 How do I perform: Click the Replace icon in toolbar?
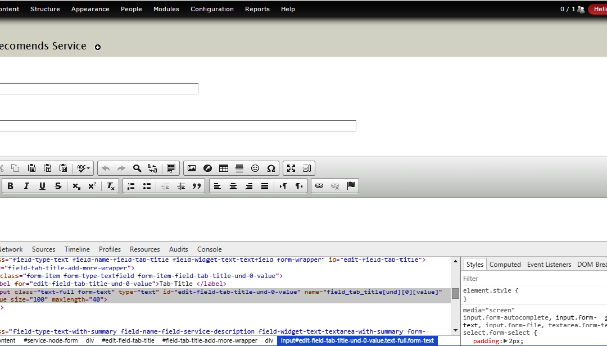click(x=152, y=168)
